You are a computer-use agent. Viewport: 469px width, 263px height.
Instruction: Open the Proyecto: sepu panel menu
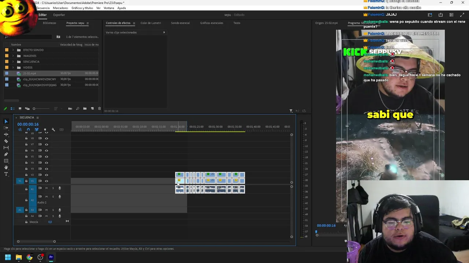[87, 23]
